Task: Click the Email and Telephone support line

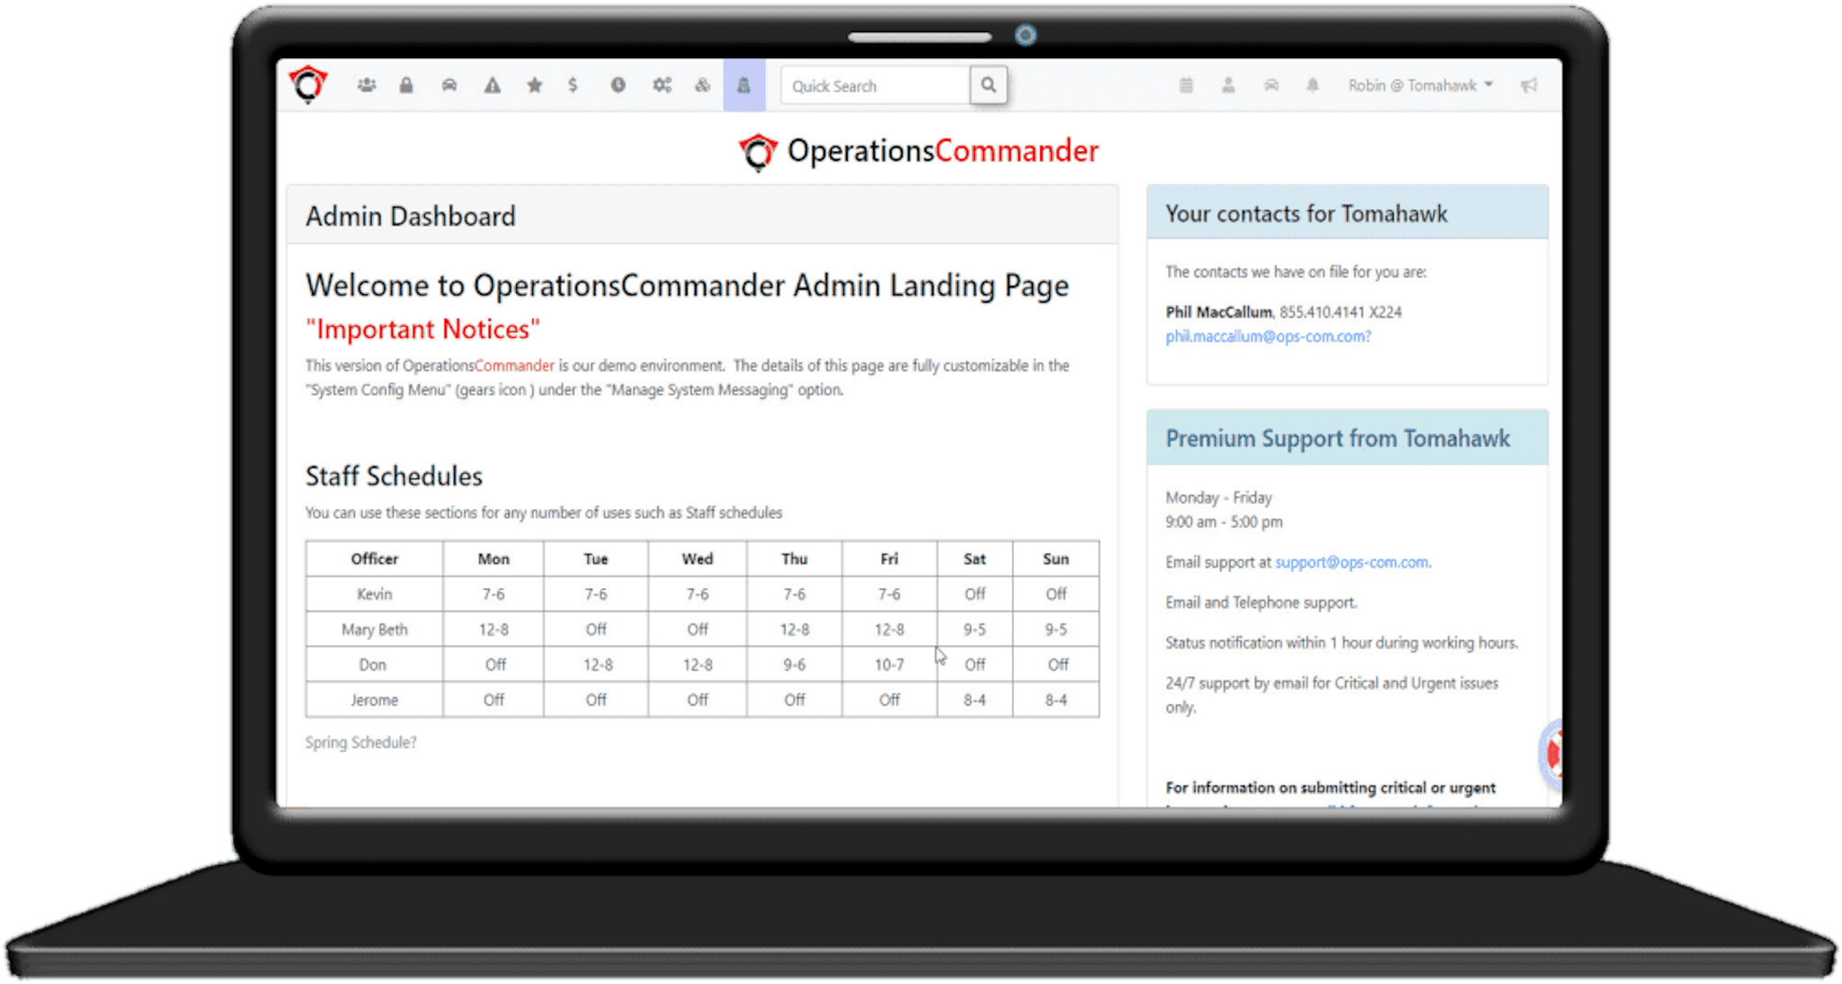Action: (1261, 603)
